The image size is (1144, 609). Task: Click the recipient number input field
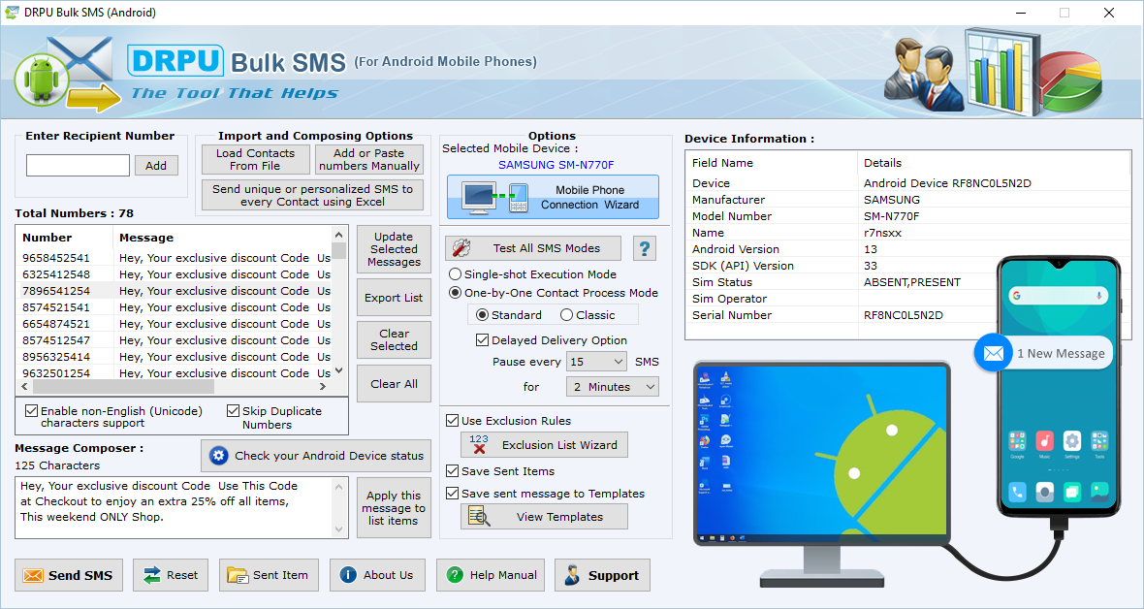[x=78, y=166]
